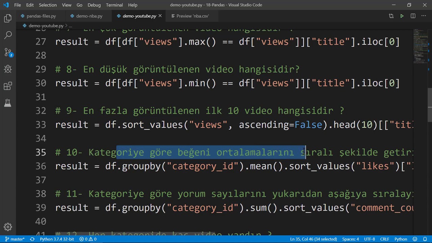Close the demo-youtube.py tab
The image size is (432, 243).
click(x=160, y=16)
